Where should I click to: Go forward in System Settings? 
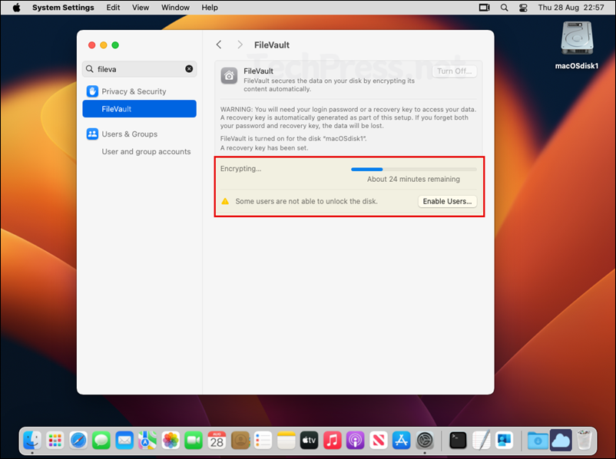coord(240,45)
